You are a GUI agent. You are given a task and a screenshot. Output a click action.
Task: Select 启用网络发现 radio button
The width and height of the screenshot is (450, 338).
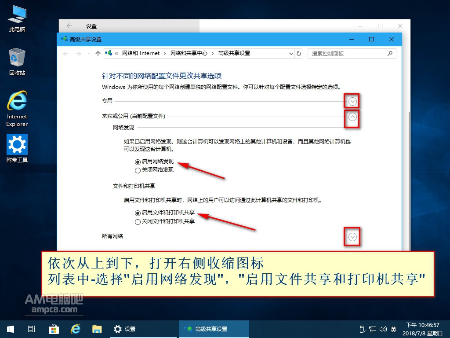(138, 162)
